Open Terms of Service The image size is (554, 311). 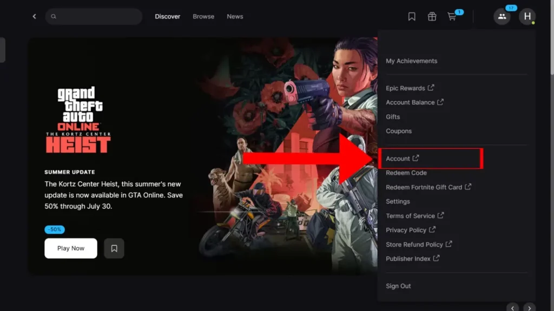pos(415,216)
